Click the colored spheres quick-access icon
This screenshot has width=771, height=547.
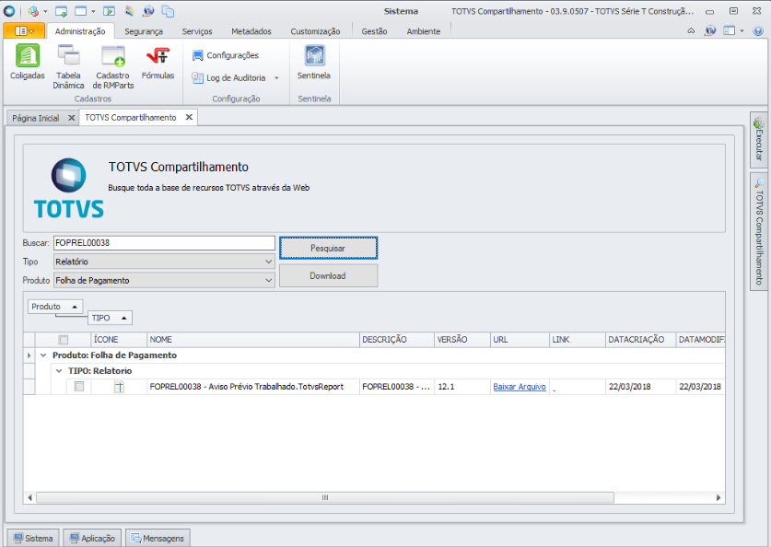coord(33,11)
